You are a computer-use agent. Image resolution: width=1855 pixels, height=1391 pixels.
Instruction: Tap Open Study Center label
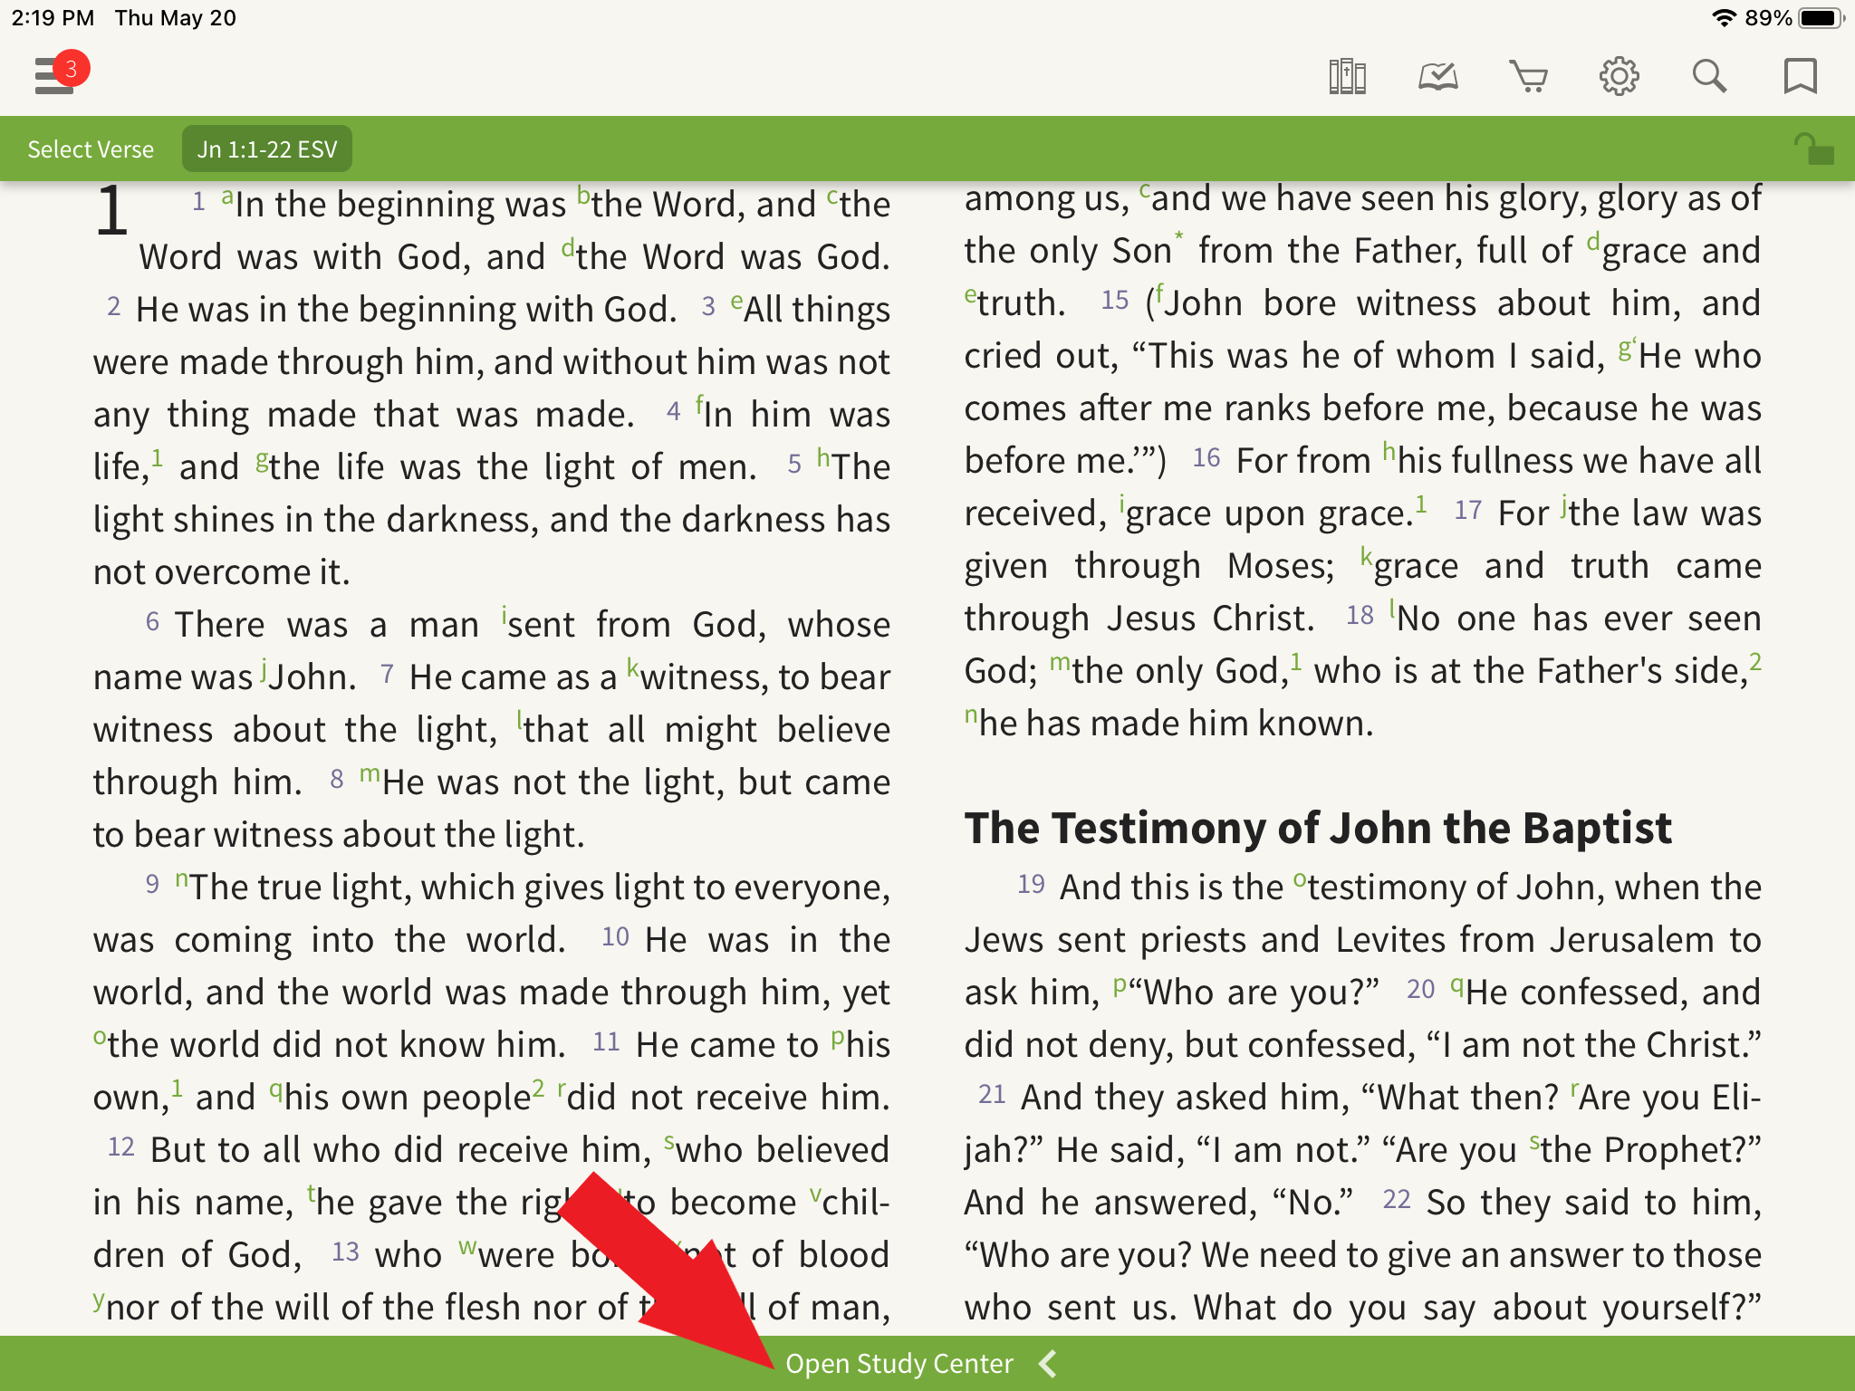point(899,1364)
